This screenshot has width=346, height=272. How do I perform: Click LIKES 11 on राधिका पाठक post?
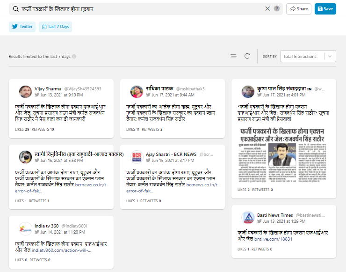133,129
